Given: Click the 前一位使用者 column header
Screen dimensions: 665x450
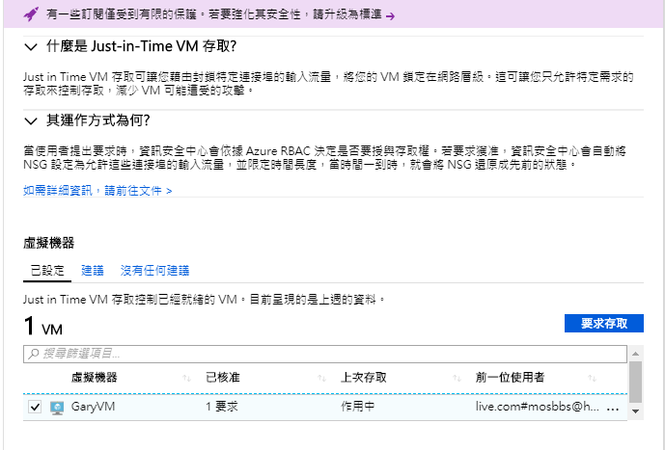Looking at the screenshot, I should tap(510, 377).
